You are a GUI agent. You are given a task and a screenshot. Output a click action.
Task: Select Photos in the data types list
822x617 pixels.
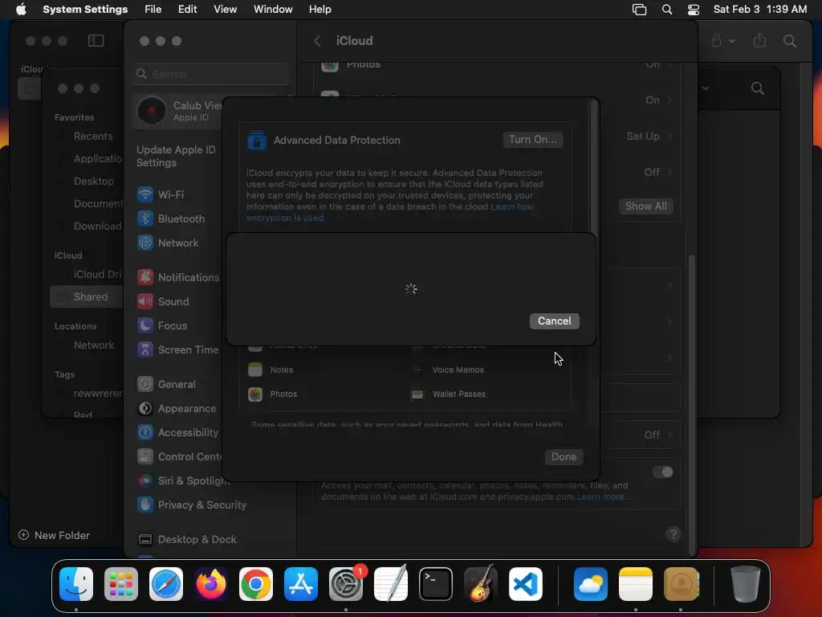tap(273, 394)
